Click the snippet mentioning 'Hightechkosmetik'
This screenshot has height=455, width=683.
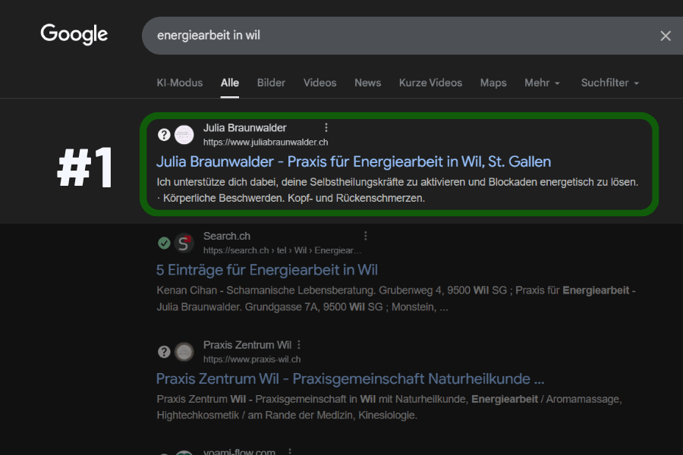pos(389,407)
